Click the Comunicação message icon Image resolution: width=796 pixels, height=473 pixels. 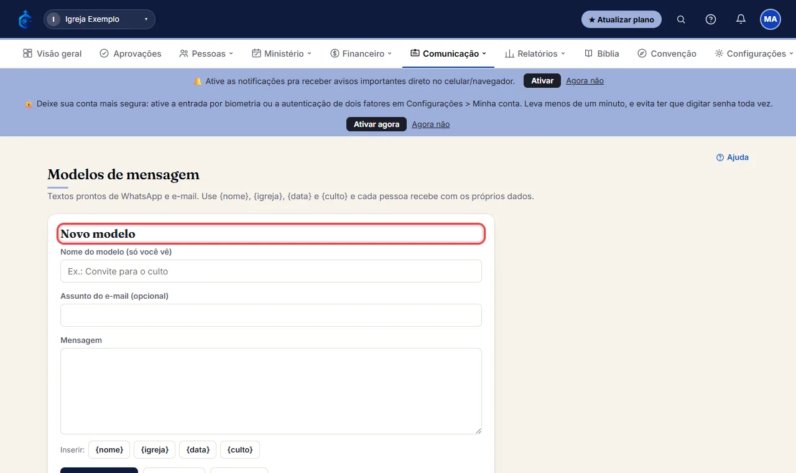pos(415,54)
